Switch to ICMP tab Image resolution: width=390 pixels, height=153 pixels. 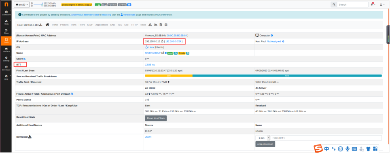[90, 25]
